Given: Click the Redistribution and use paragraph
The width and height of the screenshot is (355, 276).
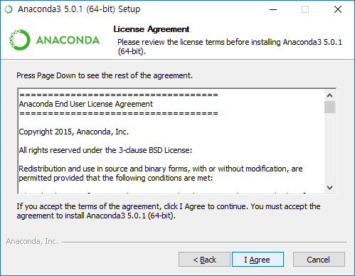Looking at the screenshot, I should tap(161, 174).
